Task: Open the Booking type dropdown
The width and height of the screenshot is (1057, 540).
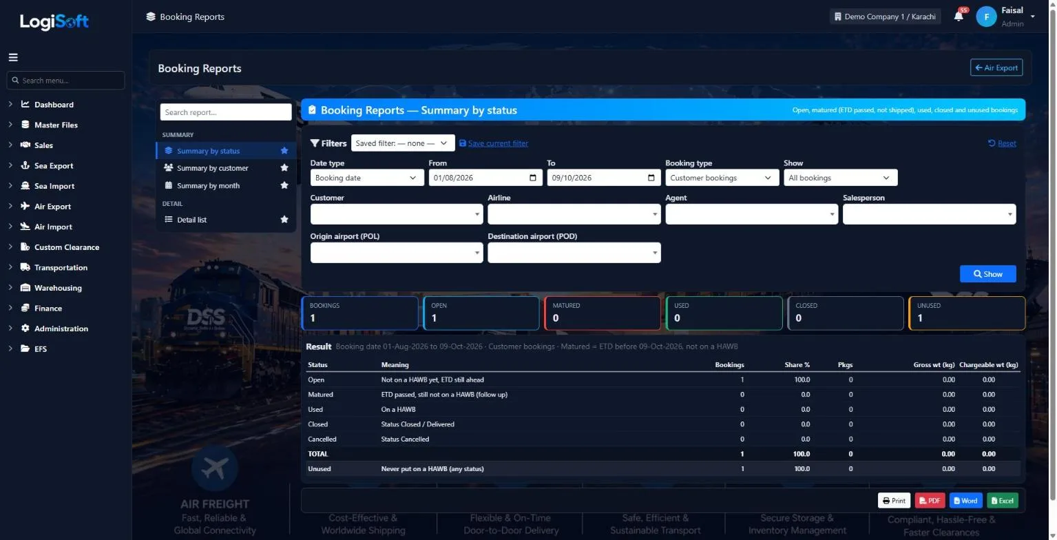Action: click(x=722, y=178)
